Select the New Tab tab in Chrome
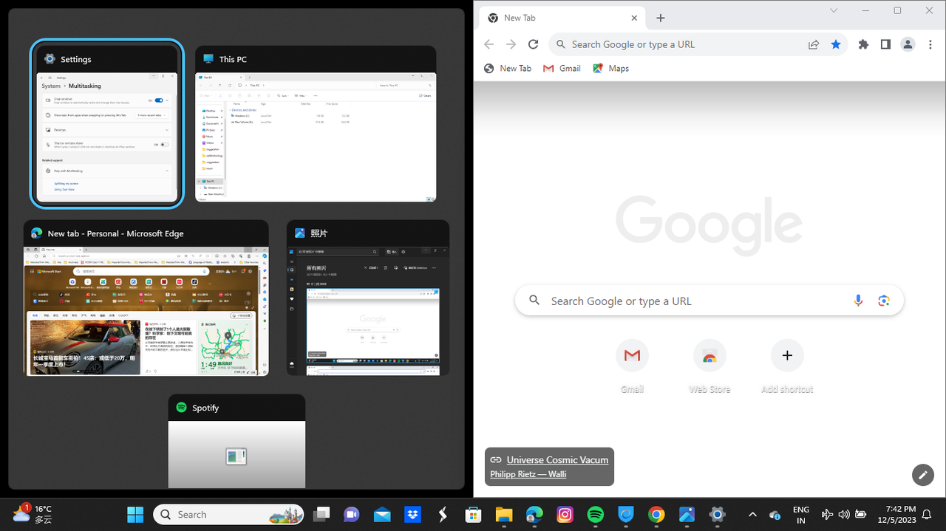The image size is (946, 531). [x=562, y=18]
